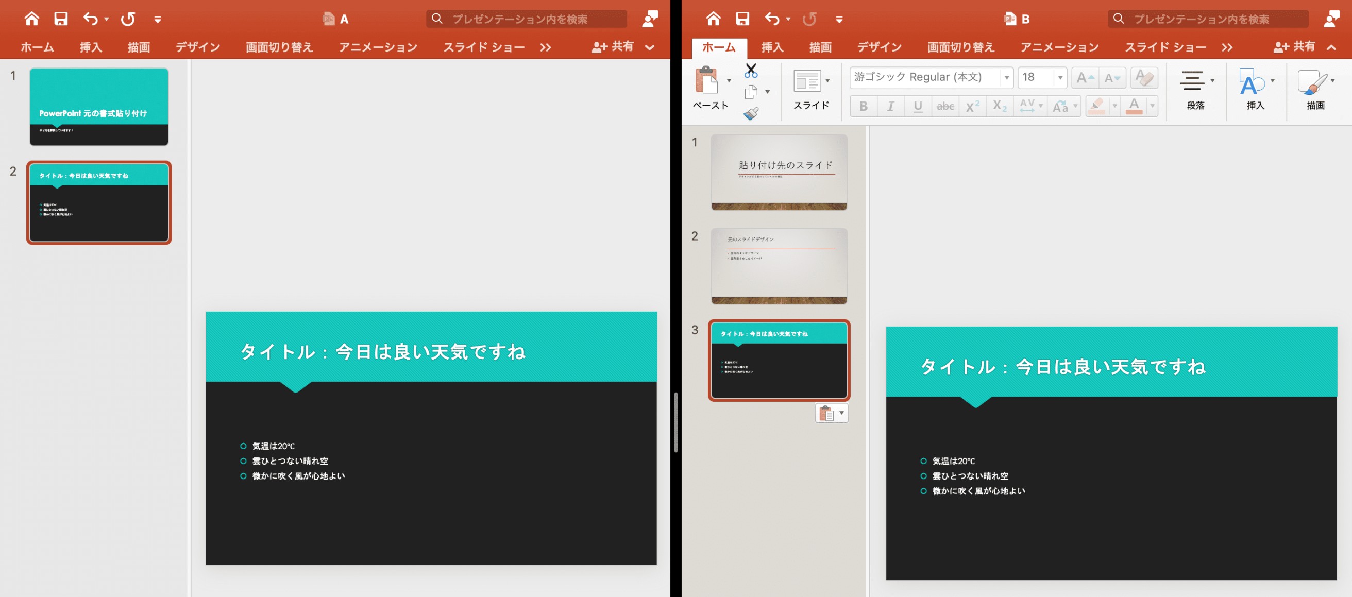This screenshot has width=1352, height=597.
Task: Open the font name dropdown
Action: coord(1006,78)
